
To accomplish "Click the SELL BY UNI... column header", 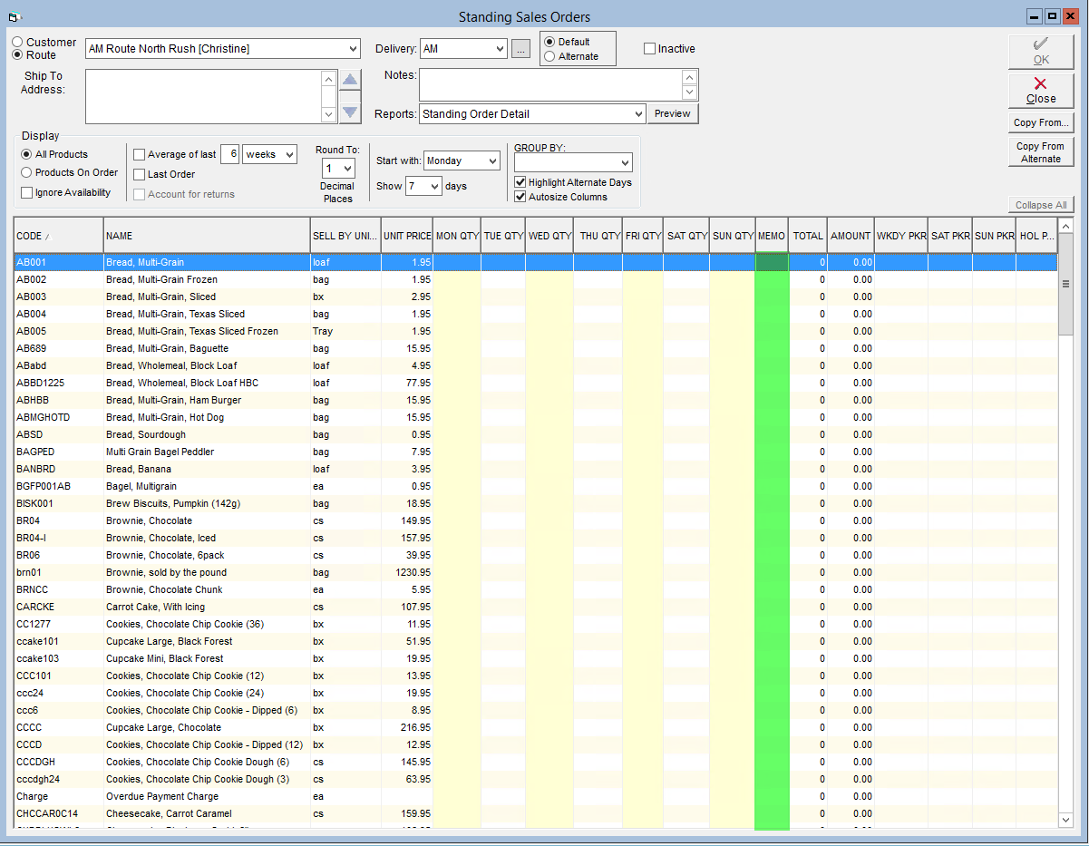I will click(x=345, y=236).
